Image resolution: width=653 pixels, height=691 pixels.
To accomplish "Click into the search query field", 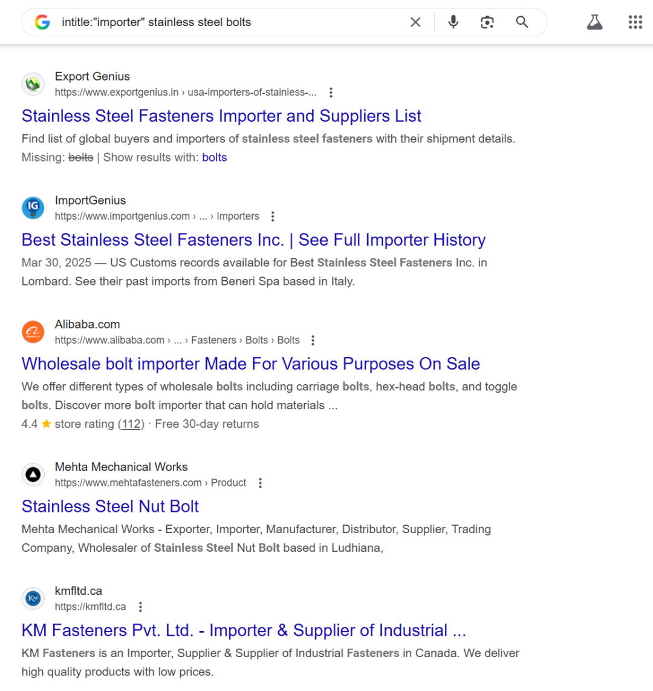I will (x=231, y=22).
